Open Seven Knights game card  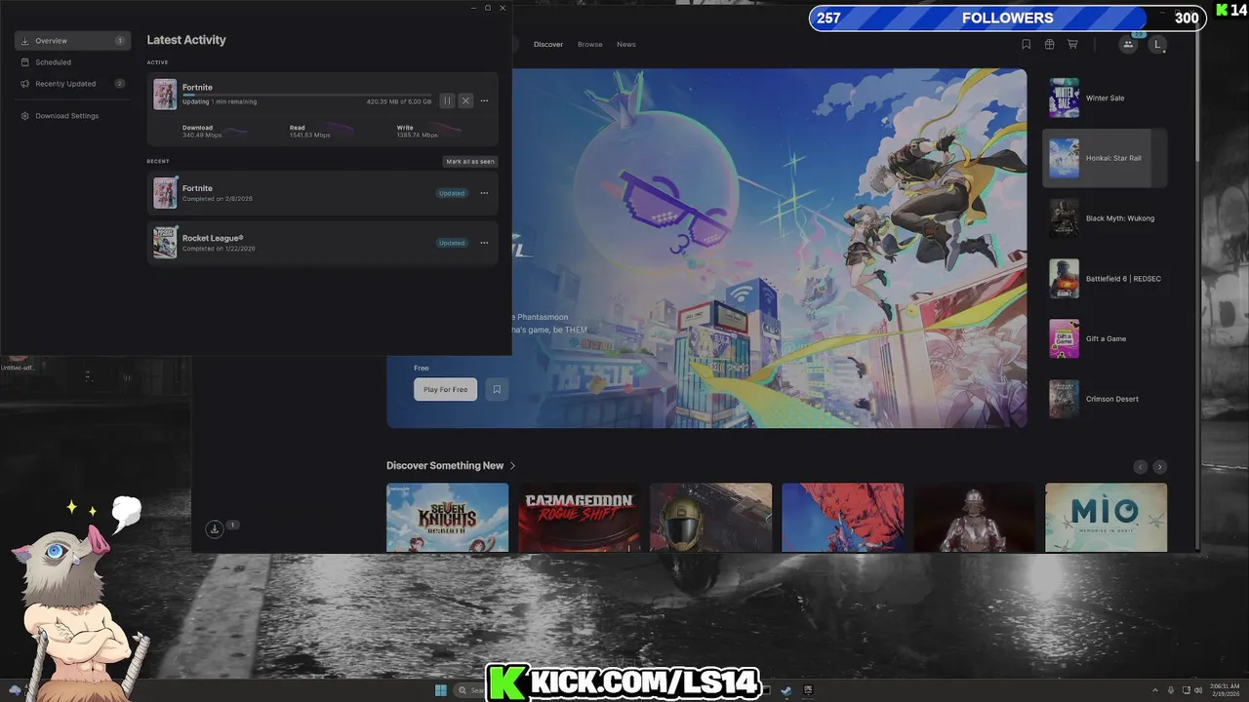click(x=447, y=518)
